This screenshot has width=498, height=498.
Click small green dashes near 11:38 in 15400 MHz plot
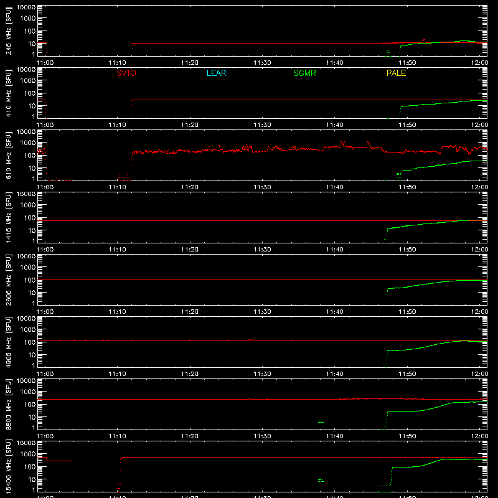pyautogui.click(x=321, y=481)
